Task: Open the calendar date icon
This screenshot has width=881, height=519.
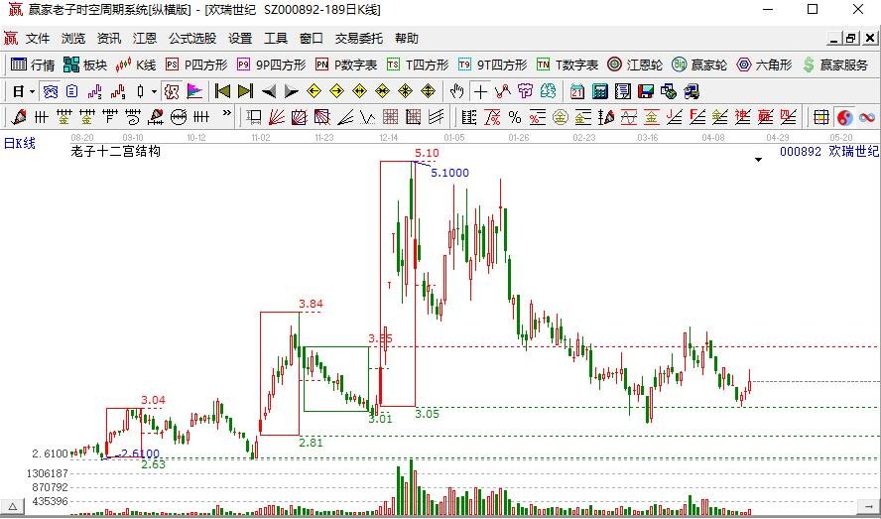Action: pyautogui.click(x=577, y=91)
